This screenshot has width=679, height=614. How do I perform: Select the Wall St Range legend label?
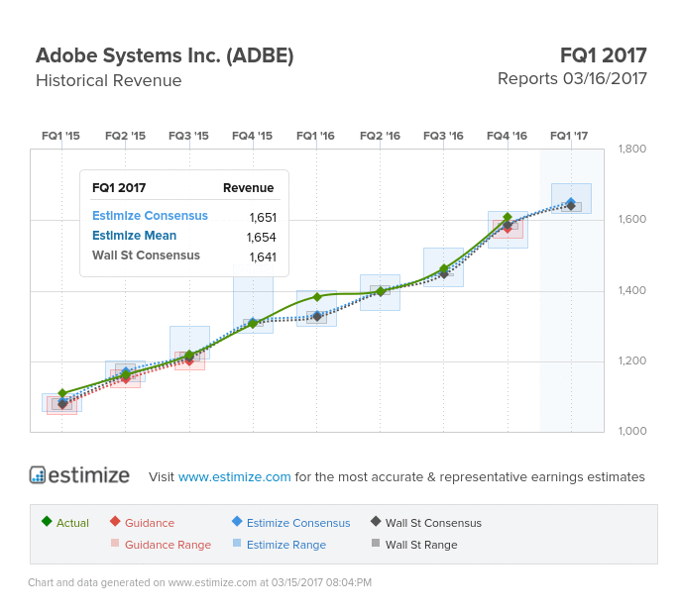421,545
